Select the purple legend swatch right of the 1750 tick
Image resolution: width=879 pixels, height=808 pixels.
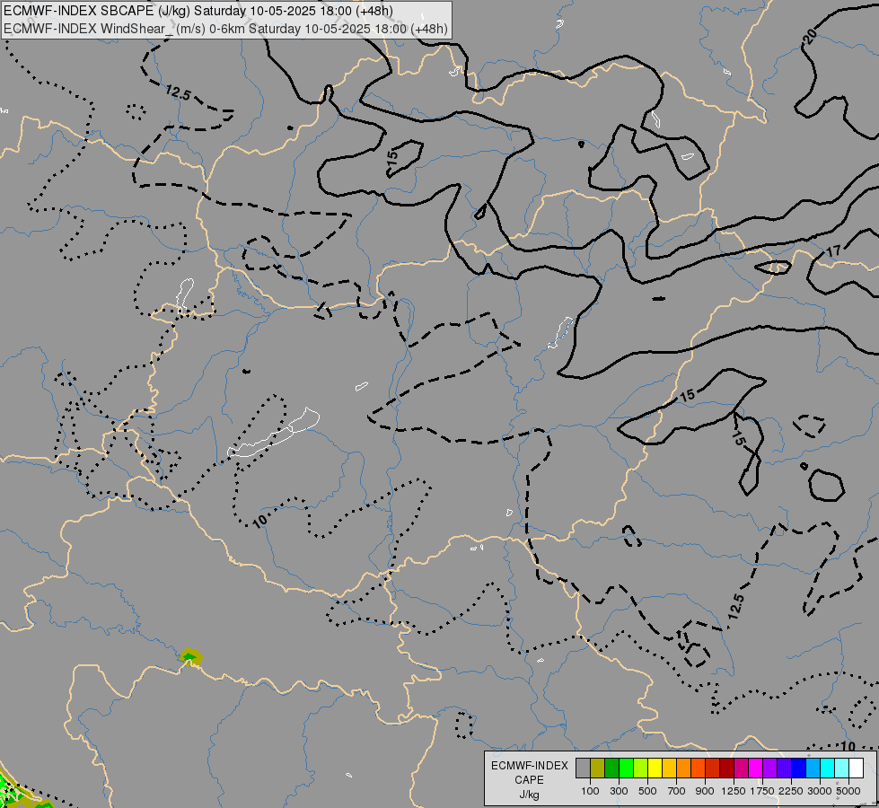(769, 768)
